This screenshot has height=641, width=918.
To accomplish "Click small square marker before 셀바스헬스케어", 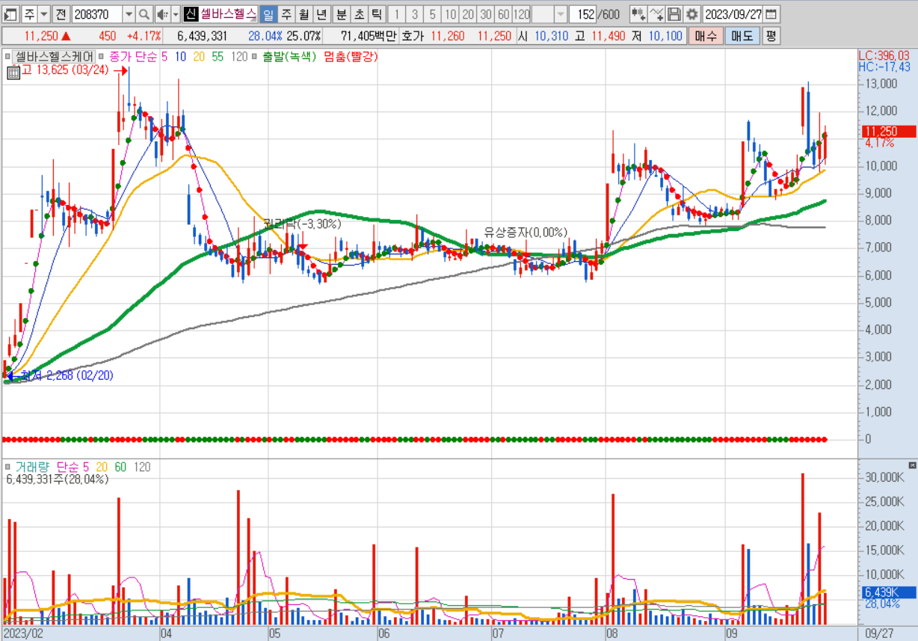I will click(7, 56).
